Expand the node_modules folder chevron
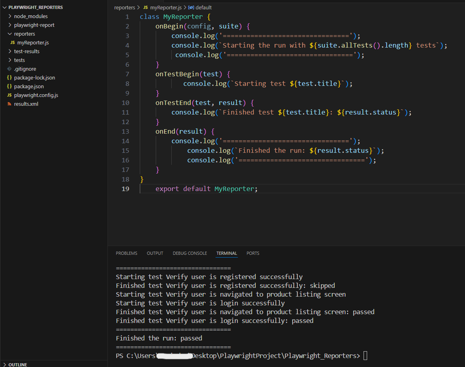The height and width of the screenshot is (367, 465). click(x=10, y=16)
